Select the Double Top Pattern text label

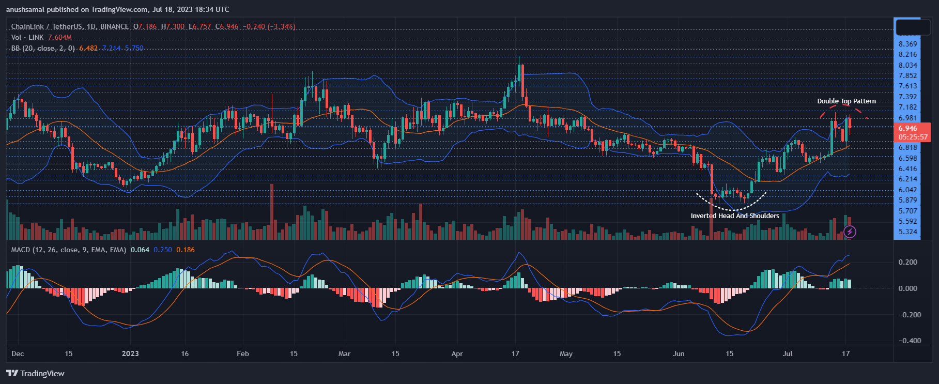(846, 101)
